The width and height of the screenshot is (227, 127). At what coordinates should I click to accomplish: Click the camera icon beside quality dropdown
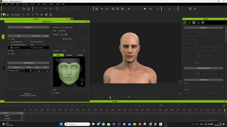coord(145,9)
